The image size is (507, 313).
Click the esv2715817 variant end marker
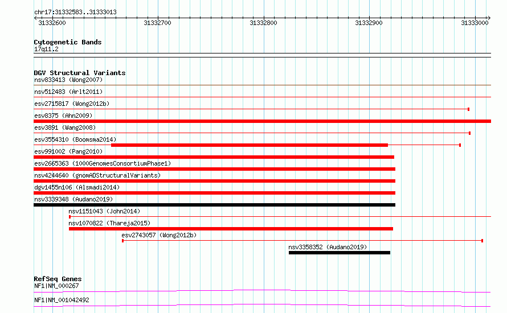click(x=468, y=109)
